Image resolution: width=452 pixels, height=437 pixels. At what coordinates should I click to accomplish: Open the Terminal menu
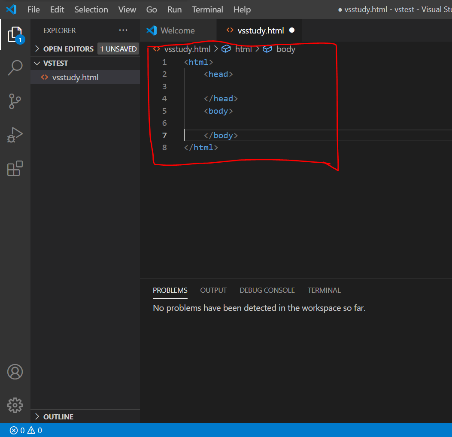pos(207,9)
